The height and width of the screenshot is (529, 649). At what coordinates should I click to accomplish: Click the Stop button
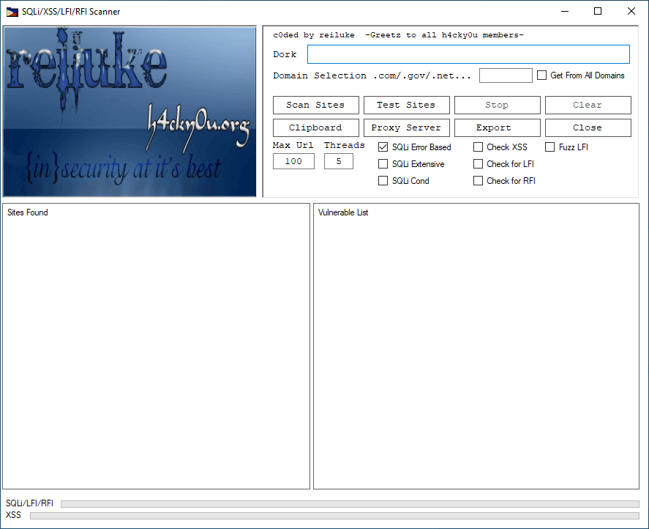tap(497, 105)
